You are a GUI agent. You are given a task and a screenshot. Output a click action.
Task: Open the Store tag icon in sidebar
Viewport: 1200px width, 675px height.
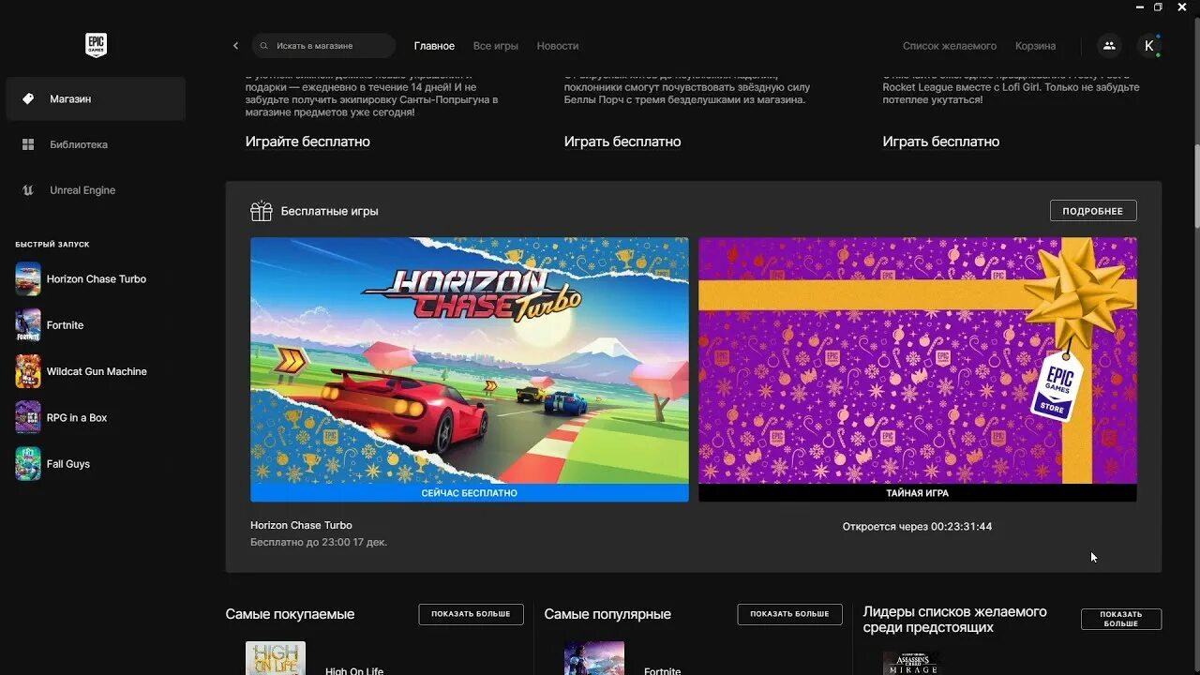tap(28, 98)
